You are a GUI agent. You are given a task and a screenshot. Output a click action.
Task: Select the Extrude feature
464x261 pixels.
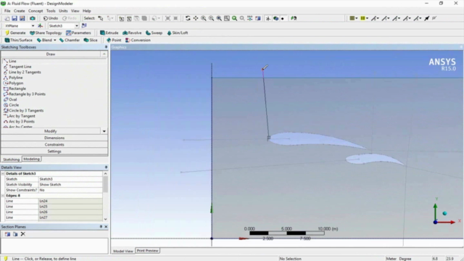tap(109, 33)
